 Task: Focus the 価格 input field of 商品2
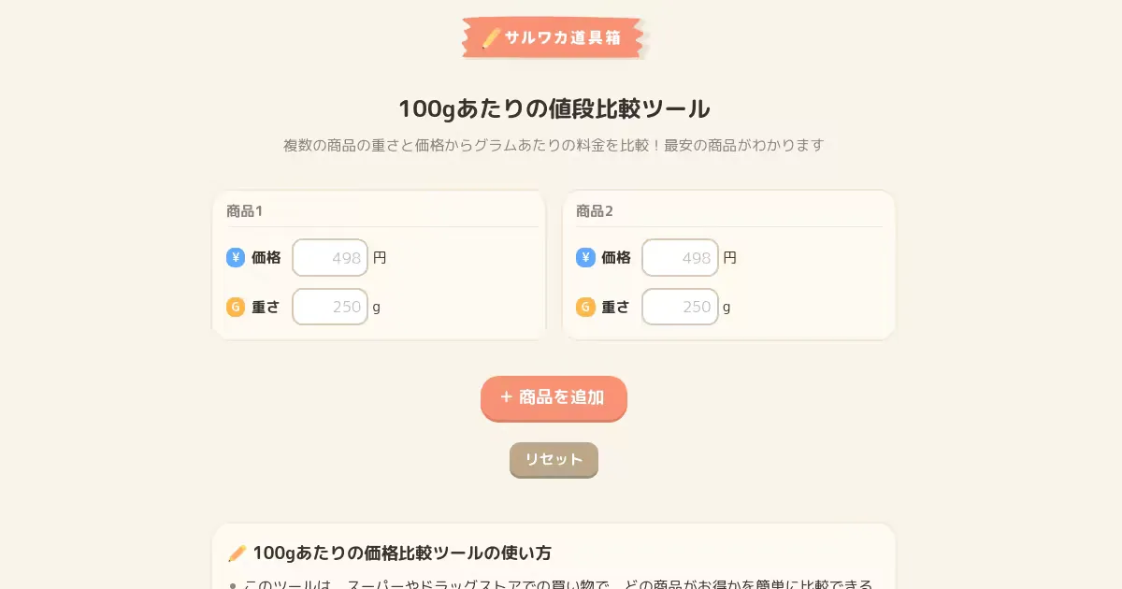pos(680,258)
